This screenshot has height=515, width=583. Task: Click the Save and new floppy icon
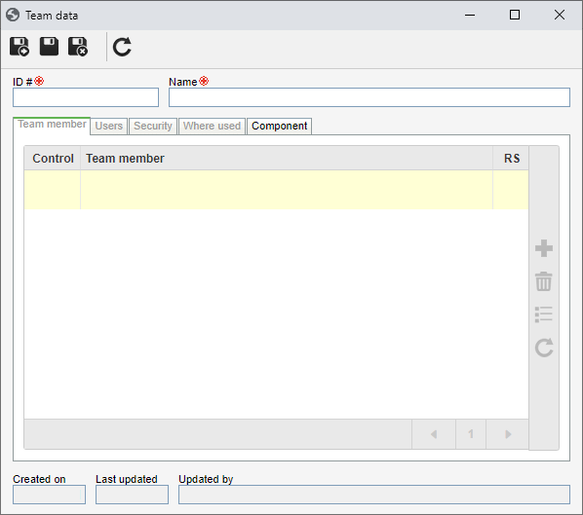point(19,47)
